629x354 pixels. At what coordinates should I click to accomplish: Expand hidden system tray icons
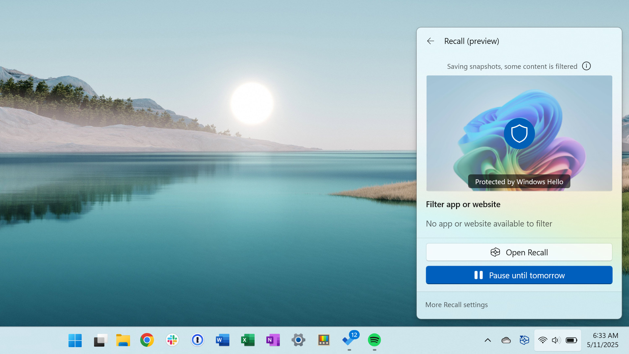(x=488, y=340)
